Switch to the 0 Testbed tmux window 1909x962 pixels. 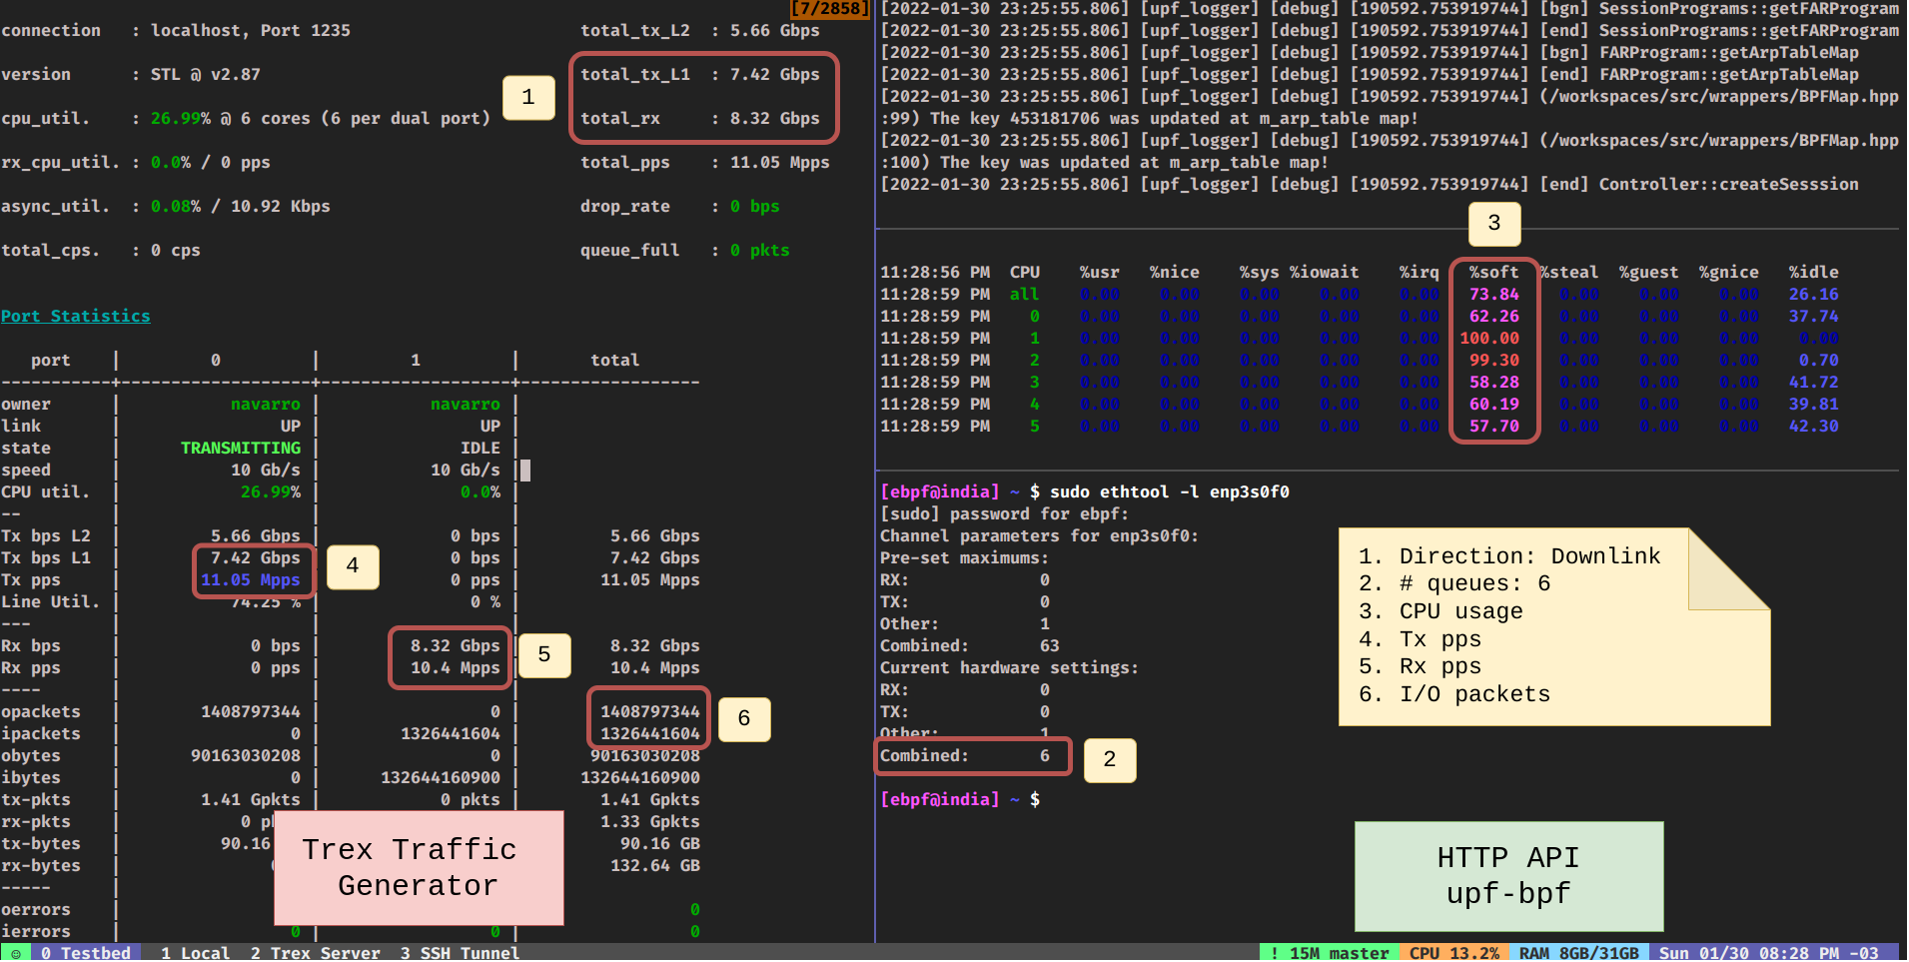click(x=86, y=953)
